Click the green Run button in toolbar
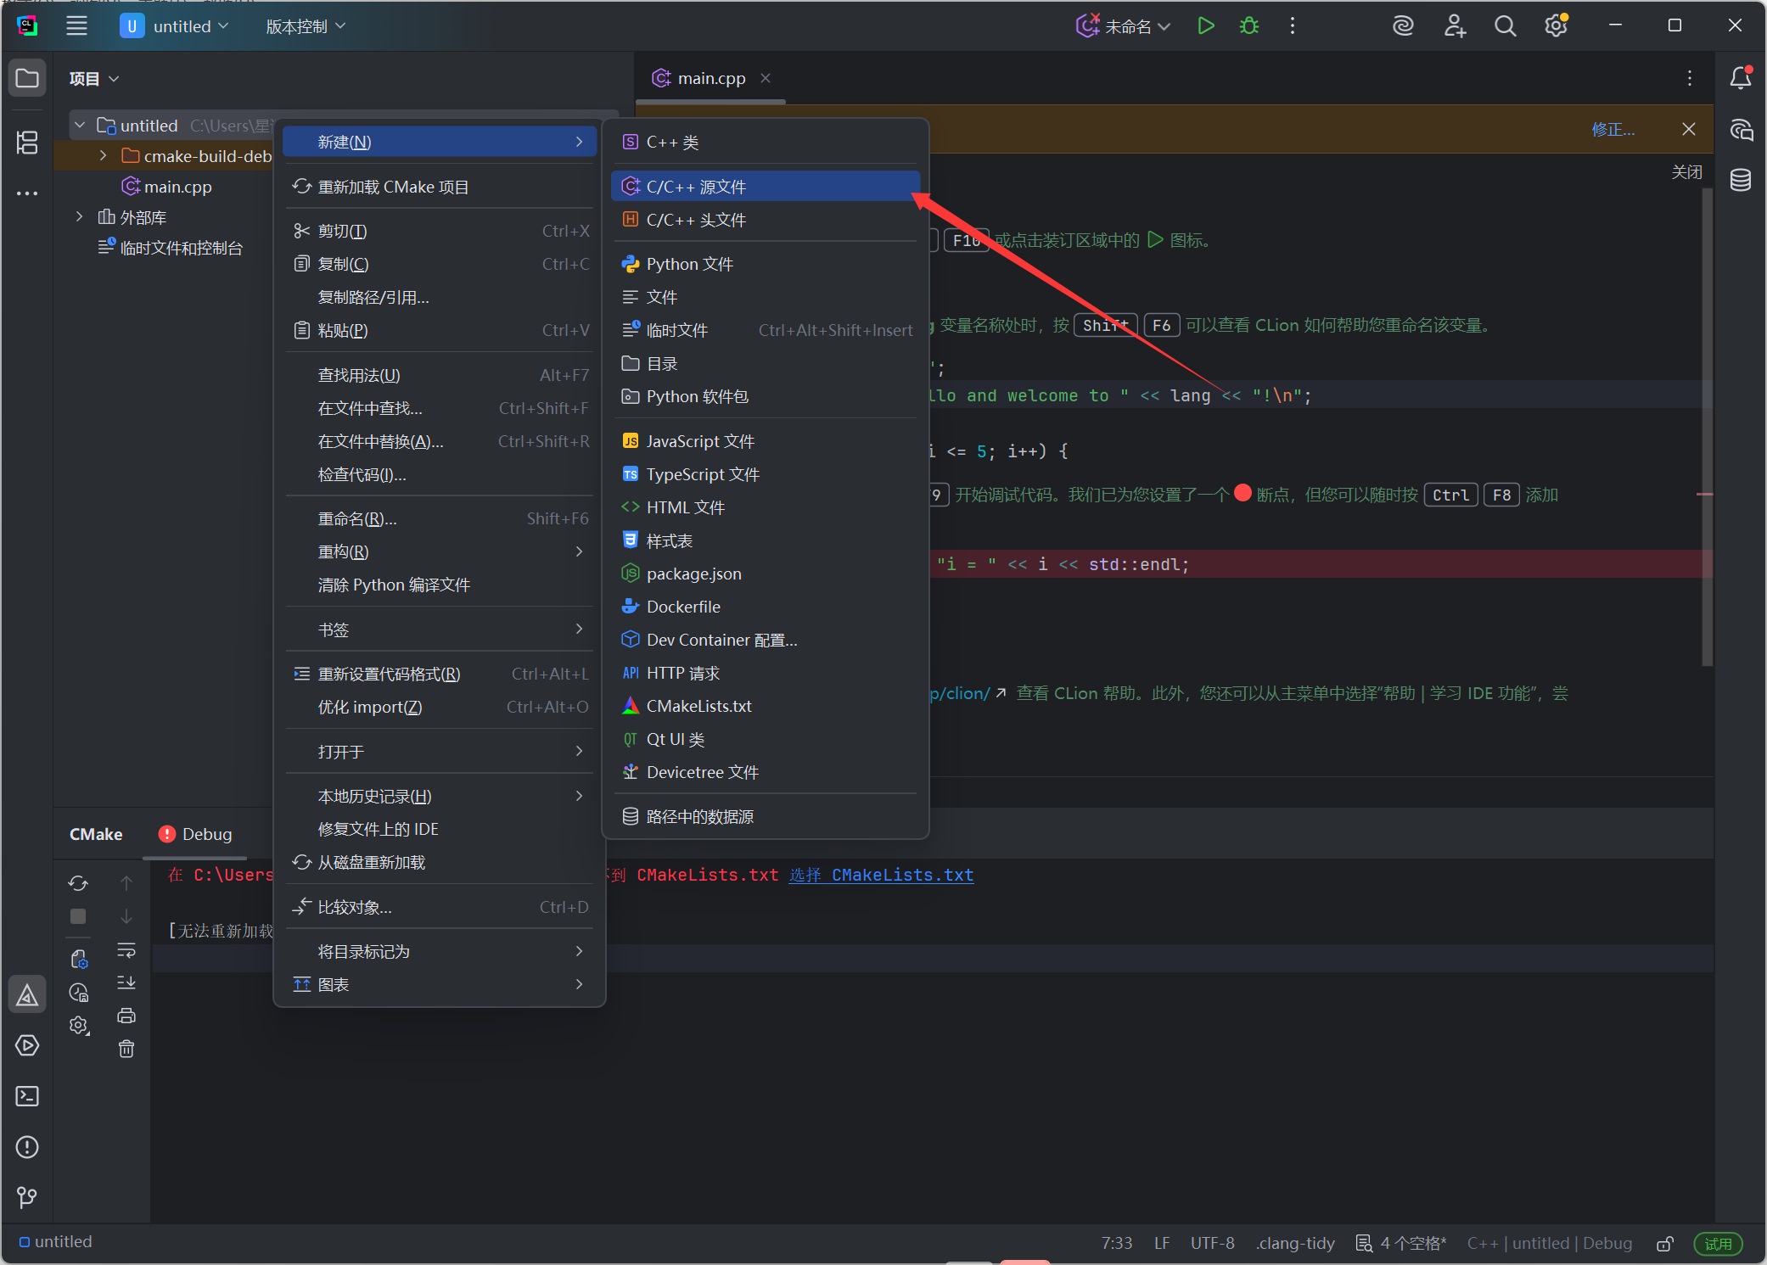 (1205, 26)
